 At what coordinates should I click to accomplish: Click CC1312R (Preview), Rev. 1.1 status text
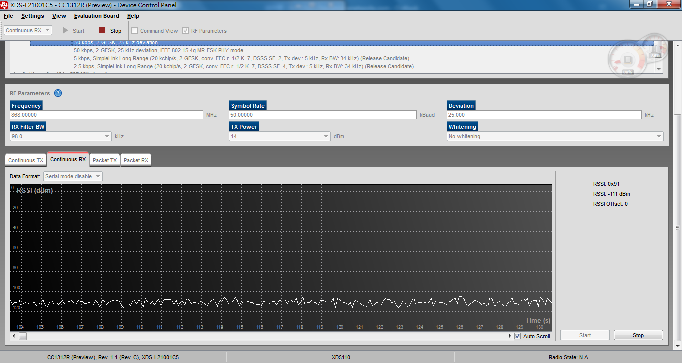[113, 357]
